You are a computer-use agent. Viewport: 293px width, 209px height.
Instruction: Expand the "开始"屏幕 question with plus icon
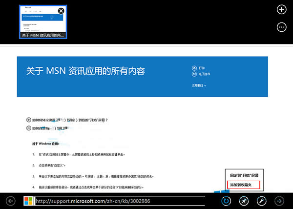coord(29,120)
